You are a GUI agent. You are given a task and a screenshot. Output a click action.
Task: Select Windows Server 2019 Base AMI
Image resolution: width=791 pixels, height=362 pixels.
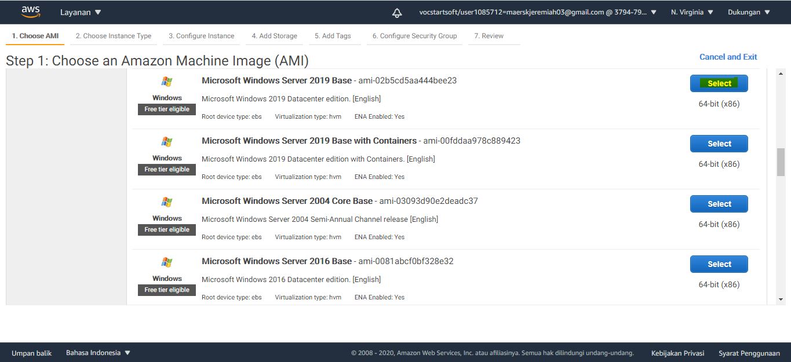(719, 83)
